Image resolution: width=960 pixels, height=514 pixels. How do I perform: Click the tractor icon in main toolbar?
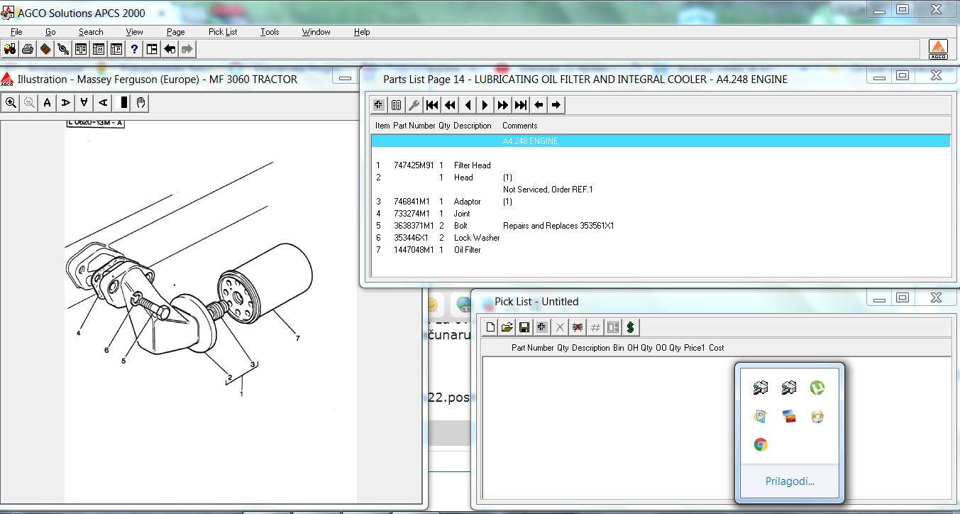pos(10,49)
